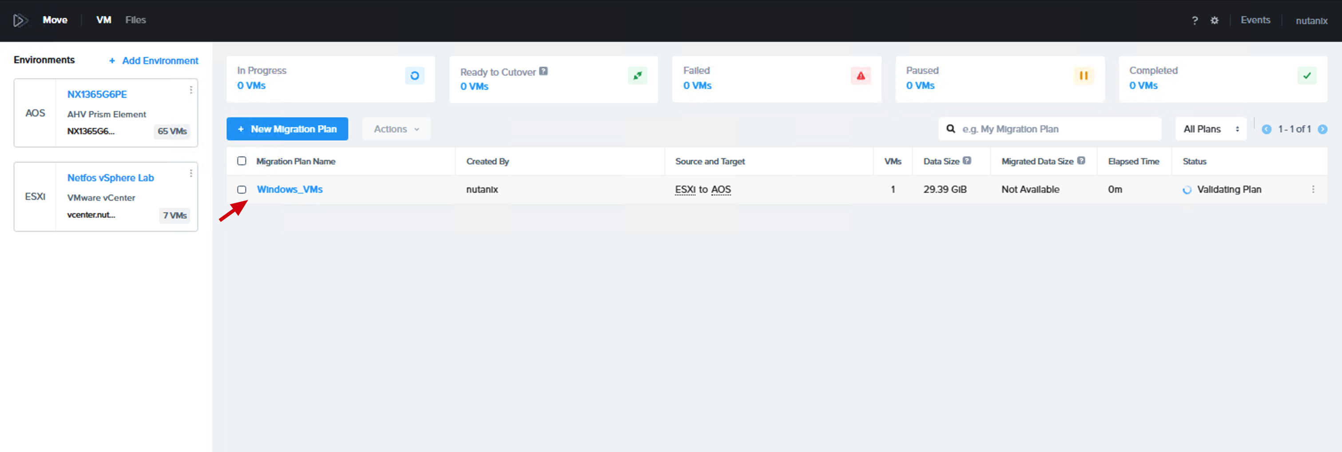Screen dimensions: 1342x452
Task: Switch to the Files tab
Action: (x=135, y=20)
